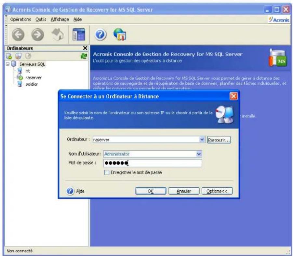
Task: Click the Se Connecter à un Ordinateur dialog title
Action: point(110,96)
